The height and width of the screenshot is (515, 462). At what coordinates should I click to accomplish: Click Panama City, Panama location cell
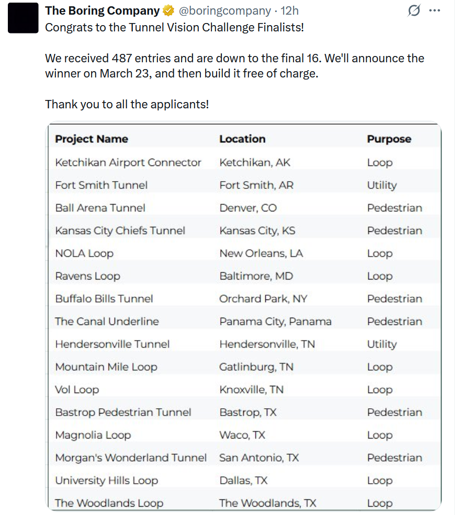pos(275,322)
